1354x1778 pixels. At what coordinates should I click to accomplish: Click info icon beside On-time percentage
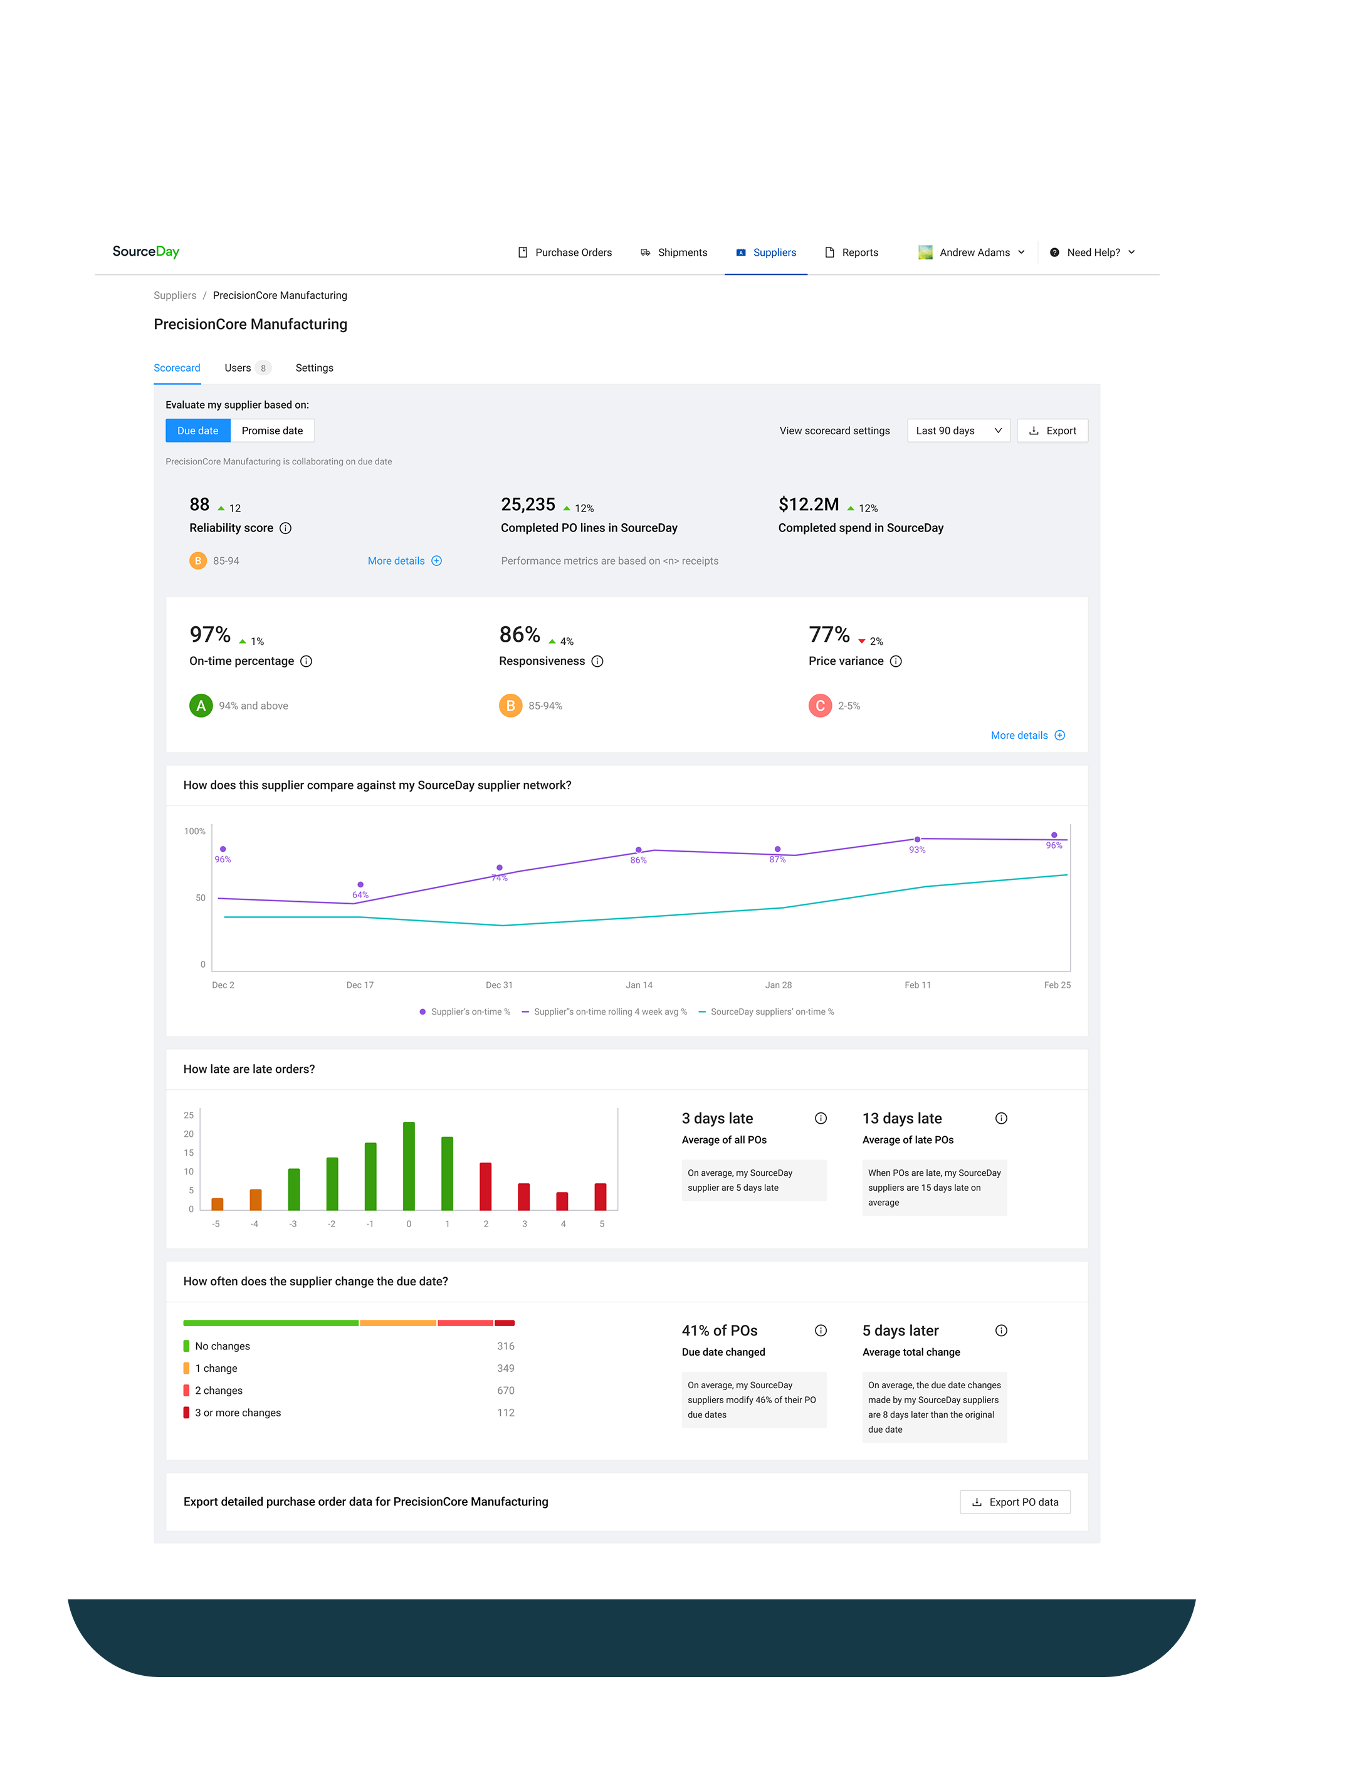(x=307, y=661)
